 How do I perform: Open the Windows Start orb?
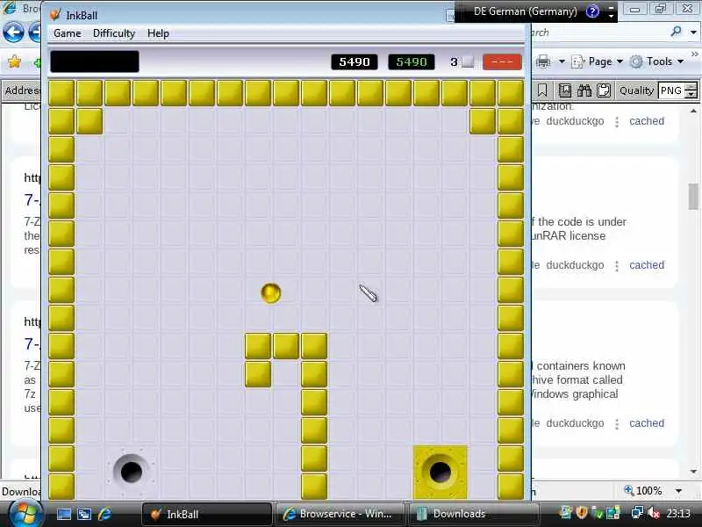[x=25, y=514]
